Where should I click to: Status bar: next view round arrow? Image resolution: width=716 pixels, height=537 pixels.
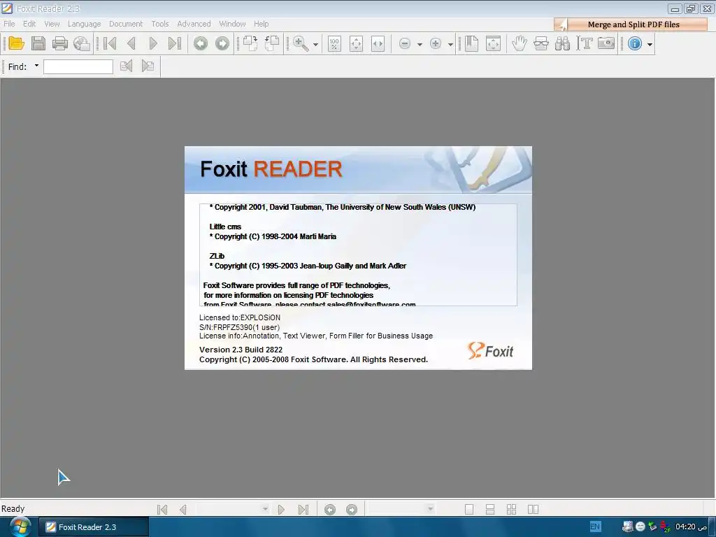[352, 509]
